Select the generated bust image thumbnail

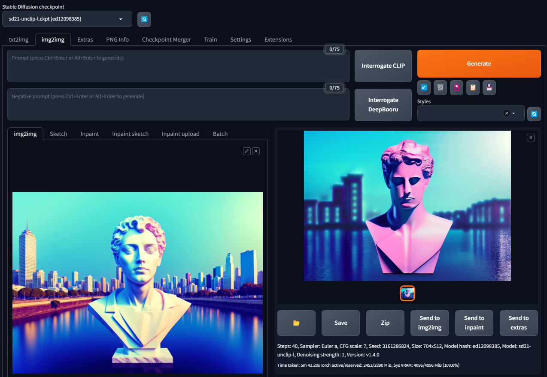tap(407, 293)
